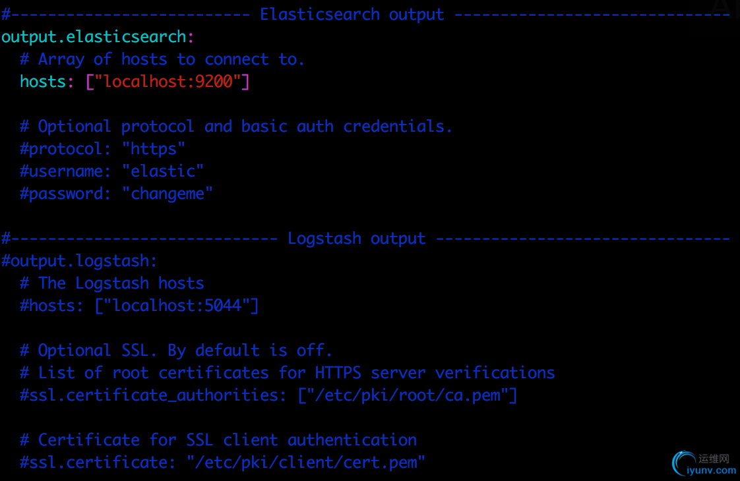Click the #ssl.certificate: "/etc/pki/client/cert.pem" line
The height and width of the screenshot is (481, 740).
pos(222,463)
